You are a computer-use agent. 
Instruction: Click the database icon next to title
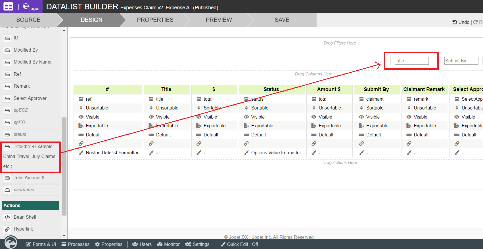(x=151, y=99)
